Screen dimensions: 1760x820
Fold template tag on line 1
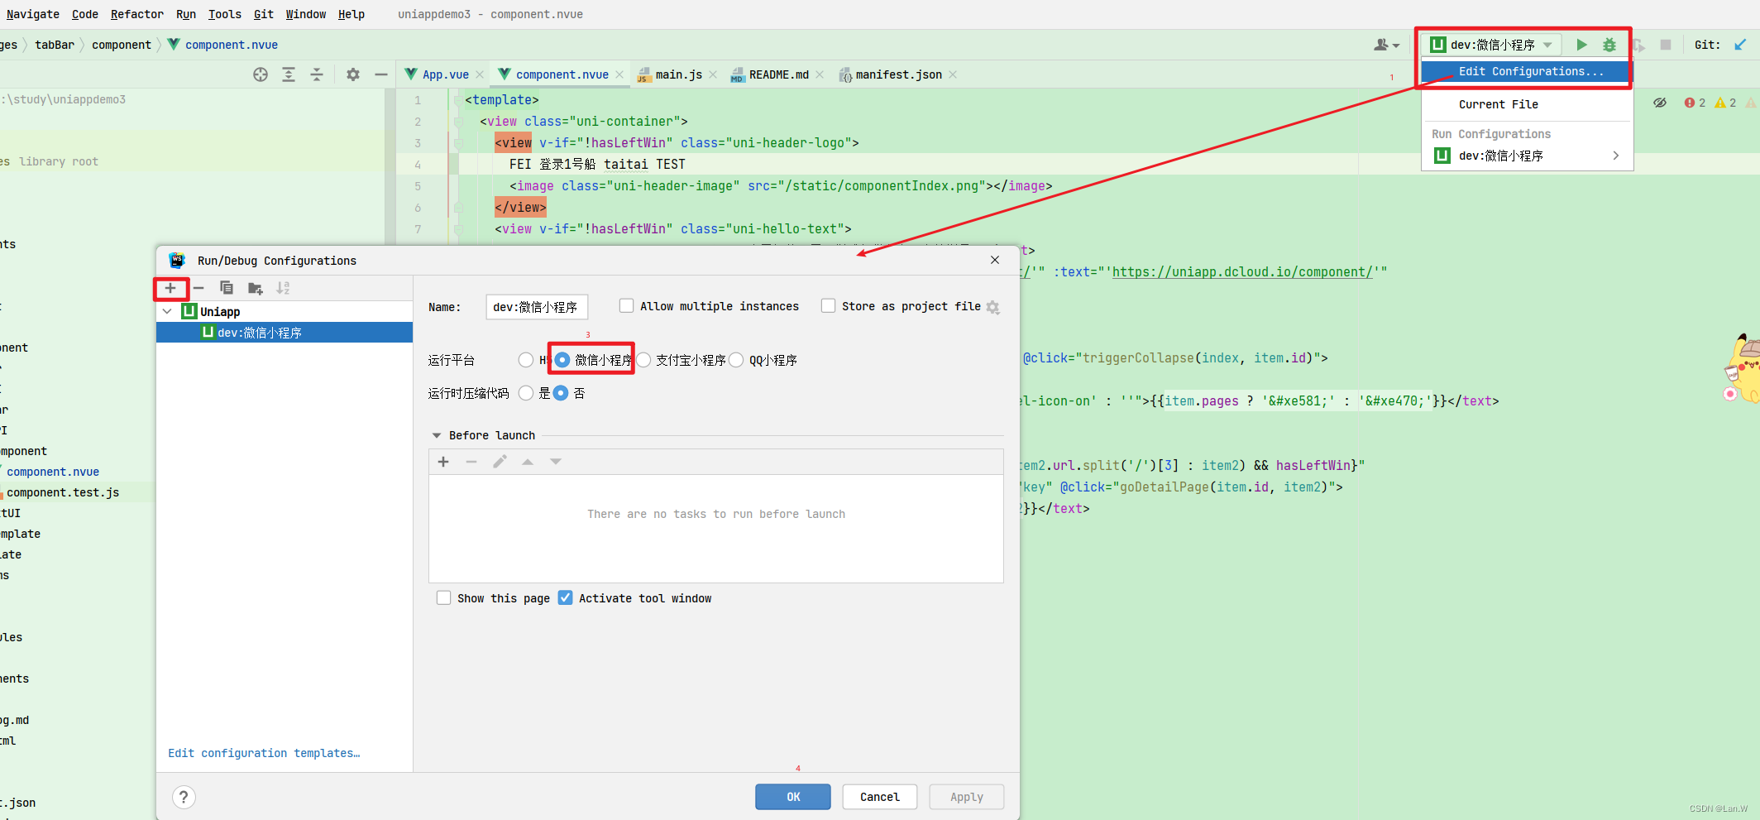tap(457, 100)
